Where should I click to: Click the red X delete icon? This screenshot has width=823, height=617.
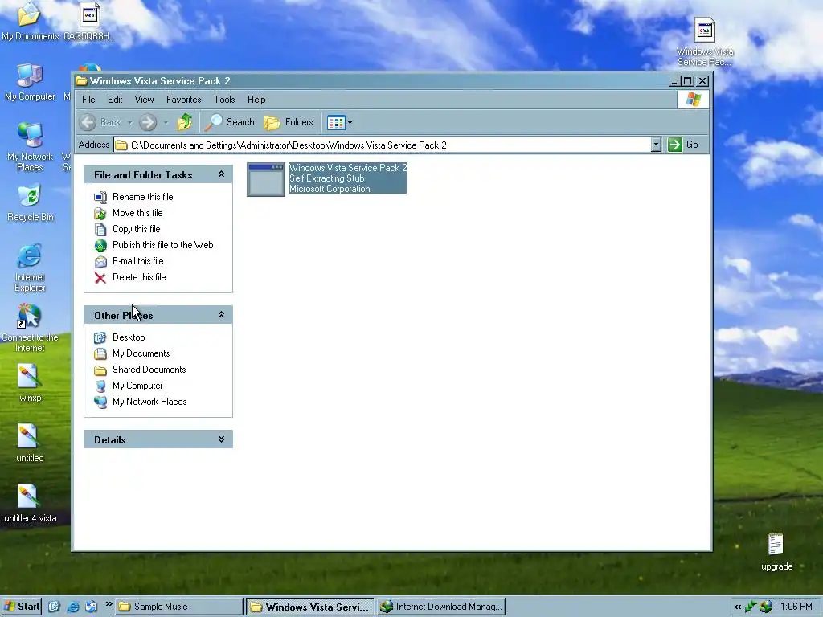[x=100, y=277]
